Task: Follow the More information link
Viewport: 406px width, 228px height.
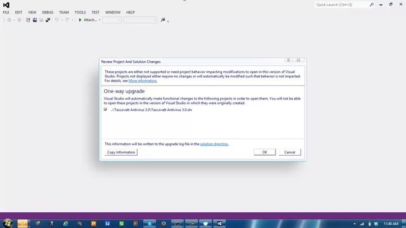Action: [x=143, y=80]
